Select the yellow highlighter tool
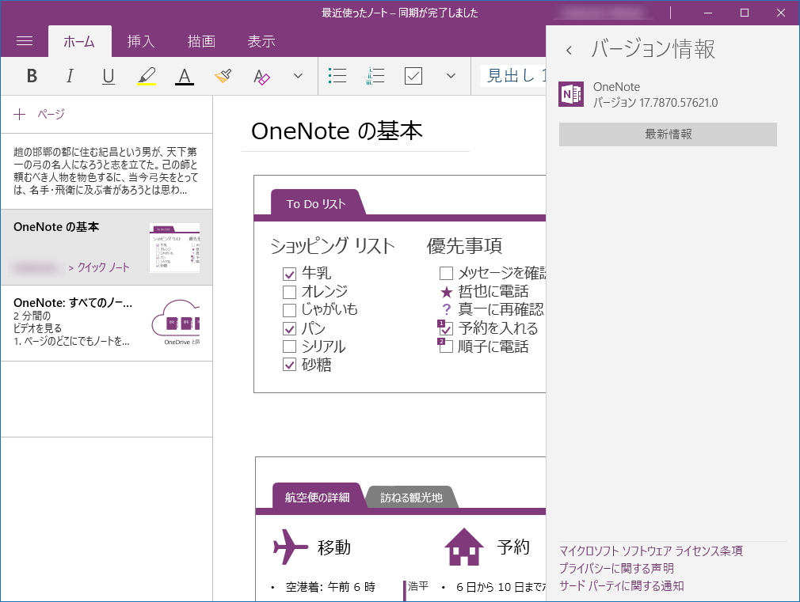This screenshot has height=602, width=800. pyautogui.click(x=146, y=75)
